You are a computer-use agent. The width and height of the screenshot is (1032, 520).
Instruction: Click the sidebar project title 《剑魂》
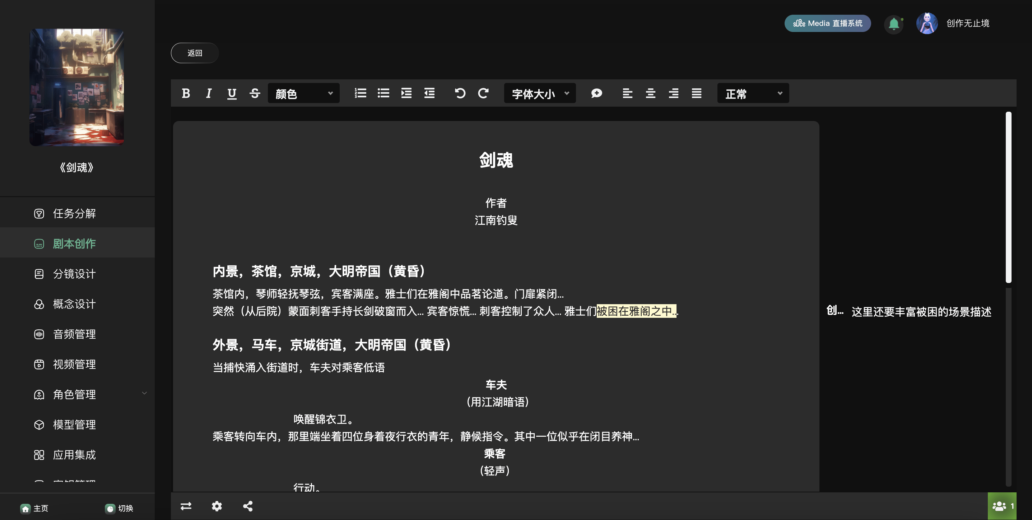click(76, 167)
